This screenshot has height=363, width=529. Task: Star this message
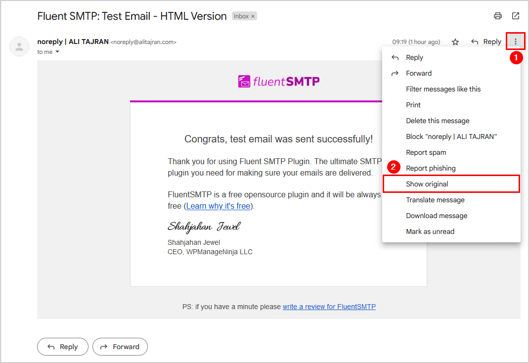click(x=455, y=42)
